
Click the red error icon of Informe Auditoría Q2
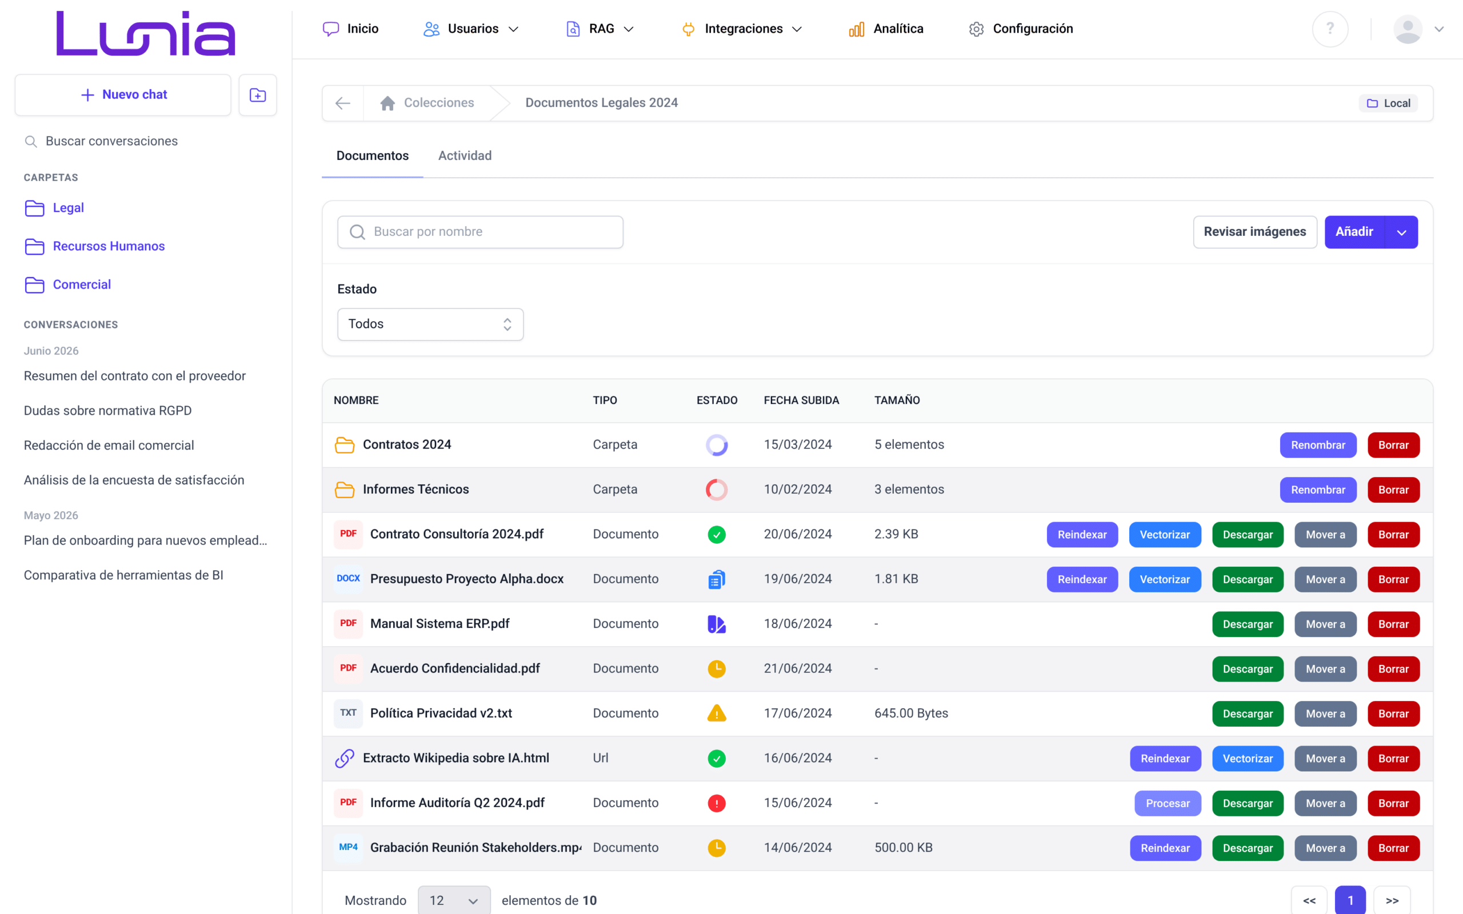pos(717,803)
